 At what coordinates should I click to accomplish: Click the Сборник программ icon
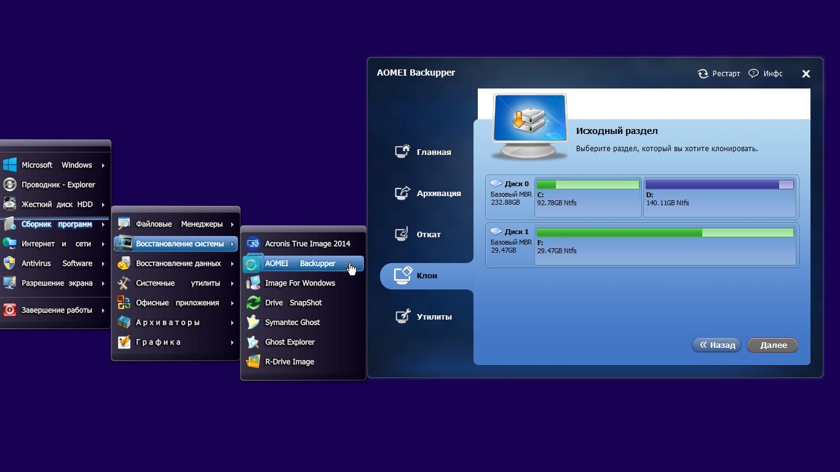(x=9, y=224)
